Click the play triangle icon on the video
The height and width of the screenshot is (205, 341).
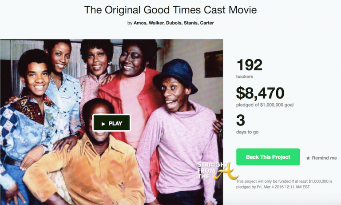pyautogui.click(x=103, y=124)
